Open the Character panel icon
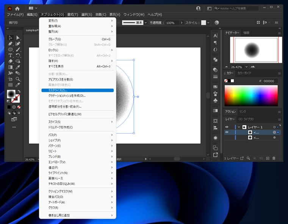 click(216, 36)
